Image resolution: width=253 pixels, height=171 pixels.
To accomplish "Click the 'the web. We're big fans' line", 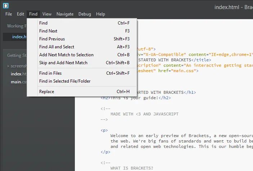I will [182, 141].
